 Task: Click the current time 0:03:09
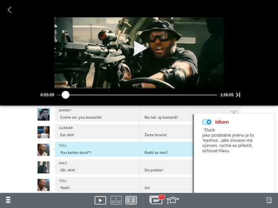[x=47, y=95]
